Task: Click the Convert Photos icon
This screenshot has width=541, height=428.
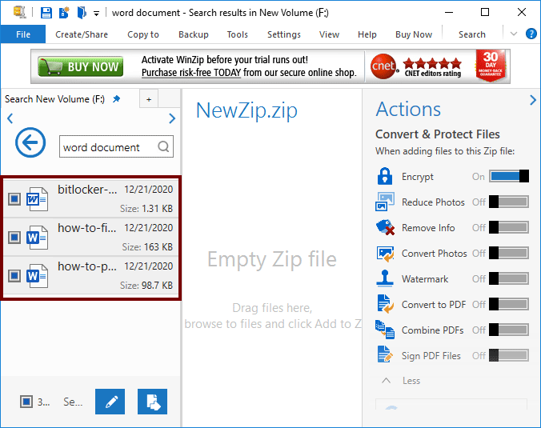Action: click(385, 254)
